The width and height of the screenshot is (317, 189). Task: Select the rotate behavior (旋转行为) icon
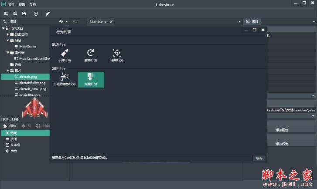(x=91, y=55)
